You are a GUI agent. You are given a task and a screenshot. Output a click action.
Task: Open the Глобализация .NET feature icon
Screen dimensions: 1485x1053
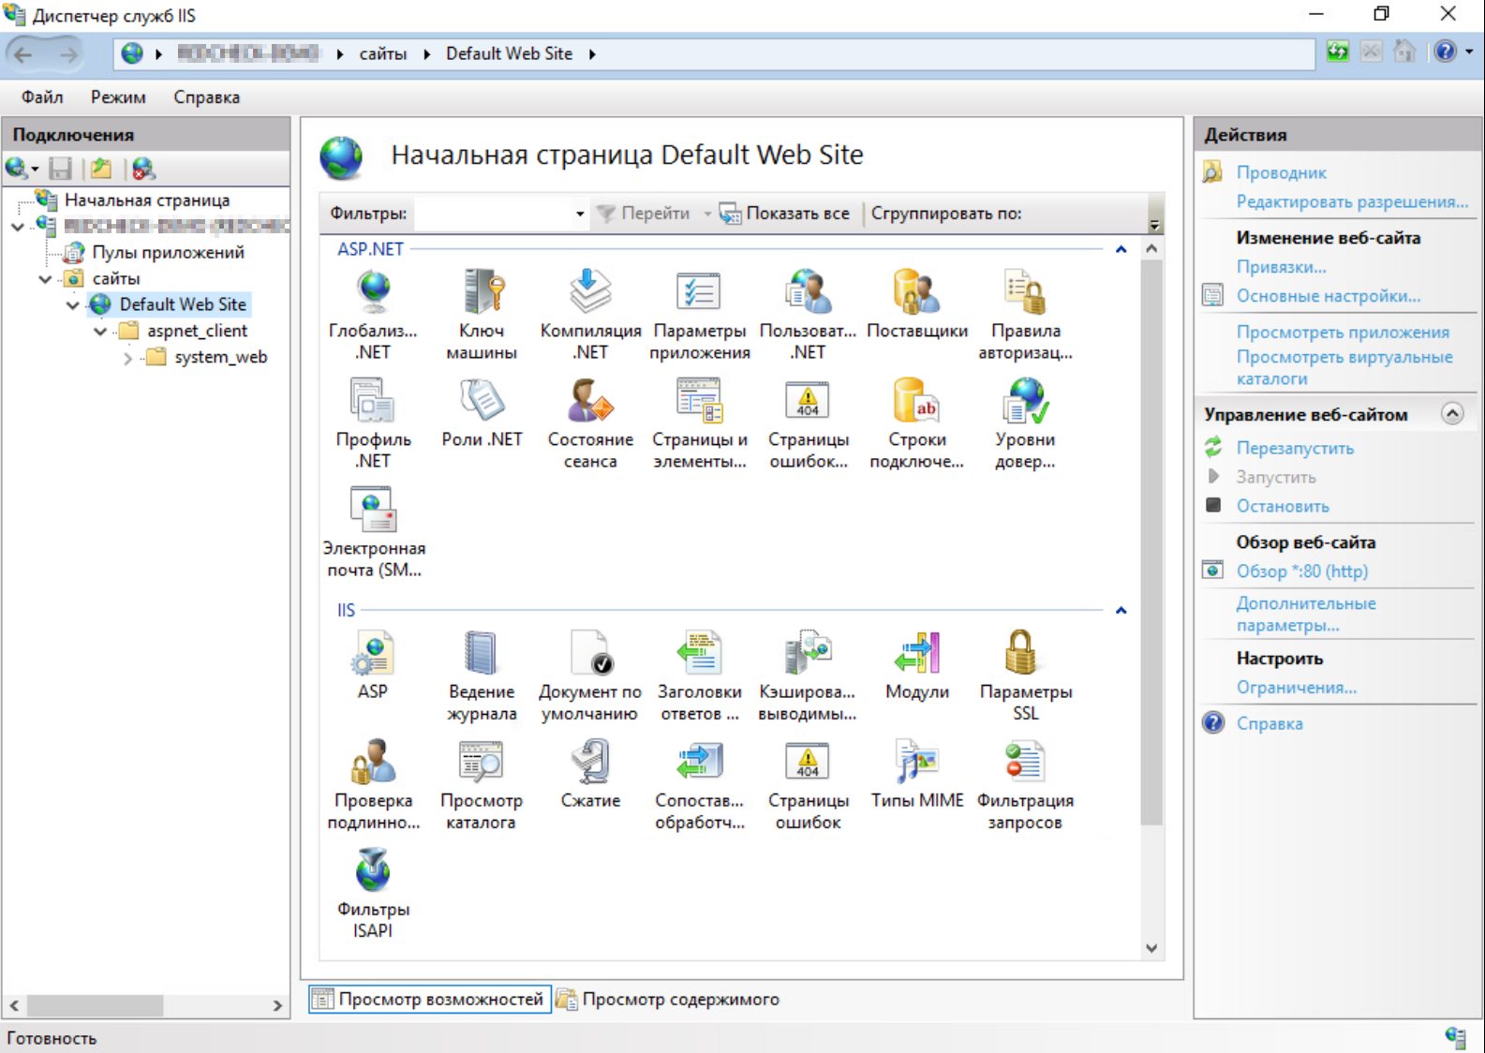(373, 314)
